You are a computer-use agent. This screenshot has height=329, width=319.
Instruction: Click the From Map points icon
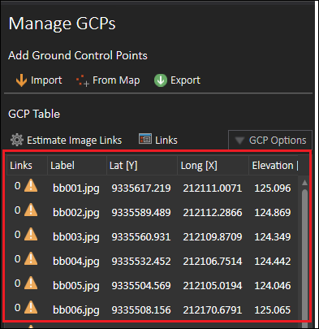tap(82, 80)
